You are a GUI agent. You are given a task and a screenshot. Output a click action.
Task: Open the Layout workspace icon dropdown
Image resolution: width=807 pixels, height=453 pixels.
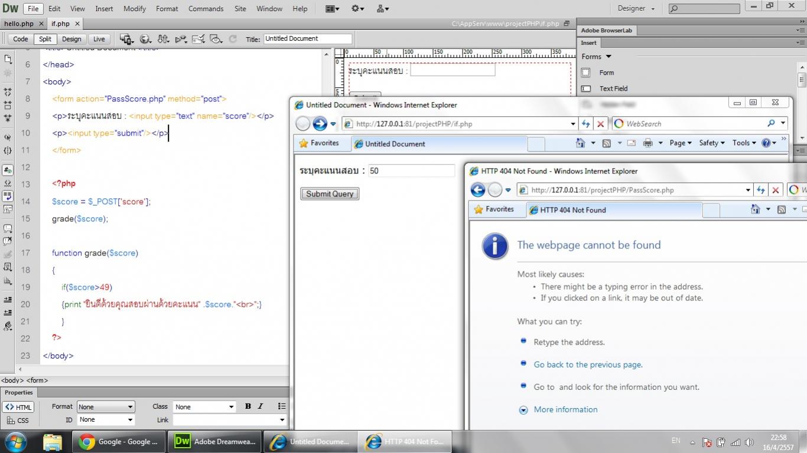(333, 9)
